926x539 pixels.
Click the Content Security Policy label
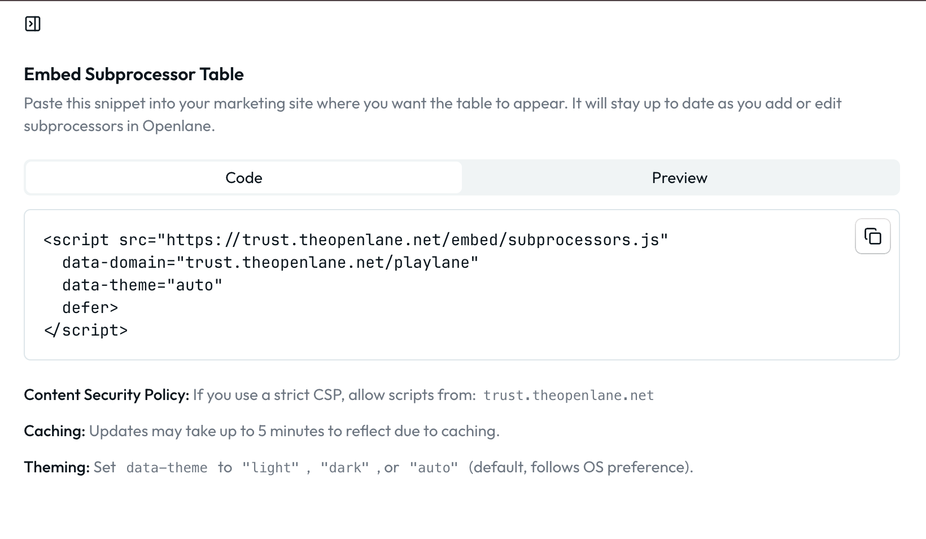click(x=107, y=394)
